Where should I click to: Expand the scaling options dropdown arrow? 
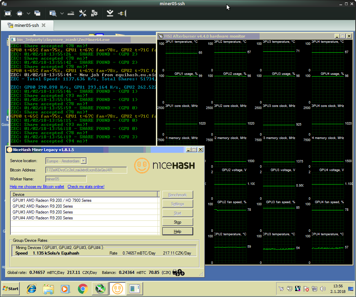[x=62, y=13]
